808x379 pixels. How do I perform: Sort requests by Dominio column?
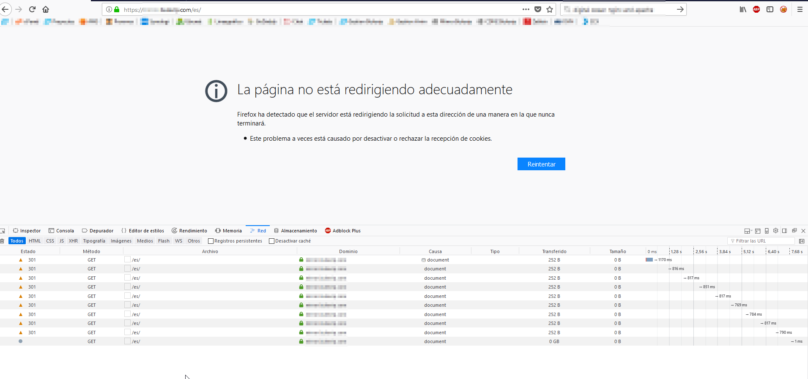pyautogui.click(x=348, y=251)
